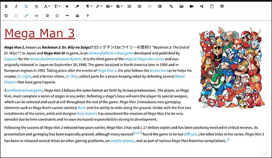Open the font size dropdown
272x158 pixels.
[x=57, y=6]
